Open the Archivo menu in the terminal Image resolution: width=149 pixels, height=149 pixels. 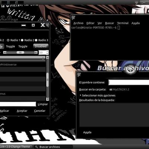pyautogui.click(x=78, y=23)
